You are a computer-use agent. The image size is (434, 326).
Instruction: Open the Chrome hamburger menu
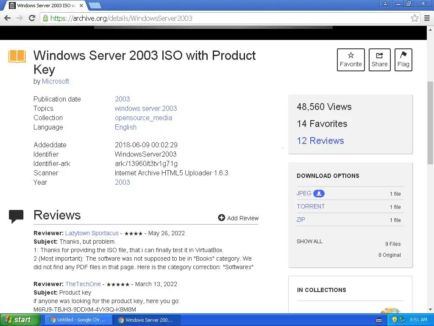(x=427, y=18)
